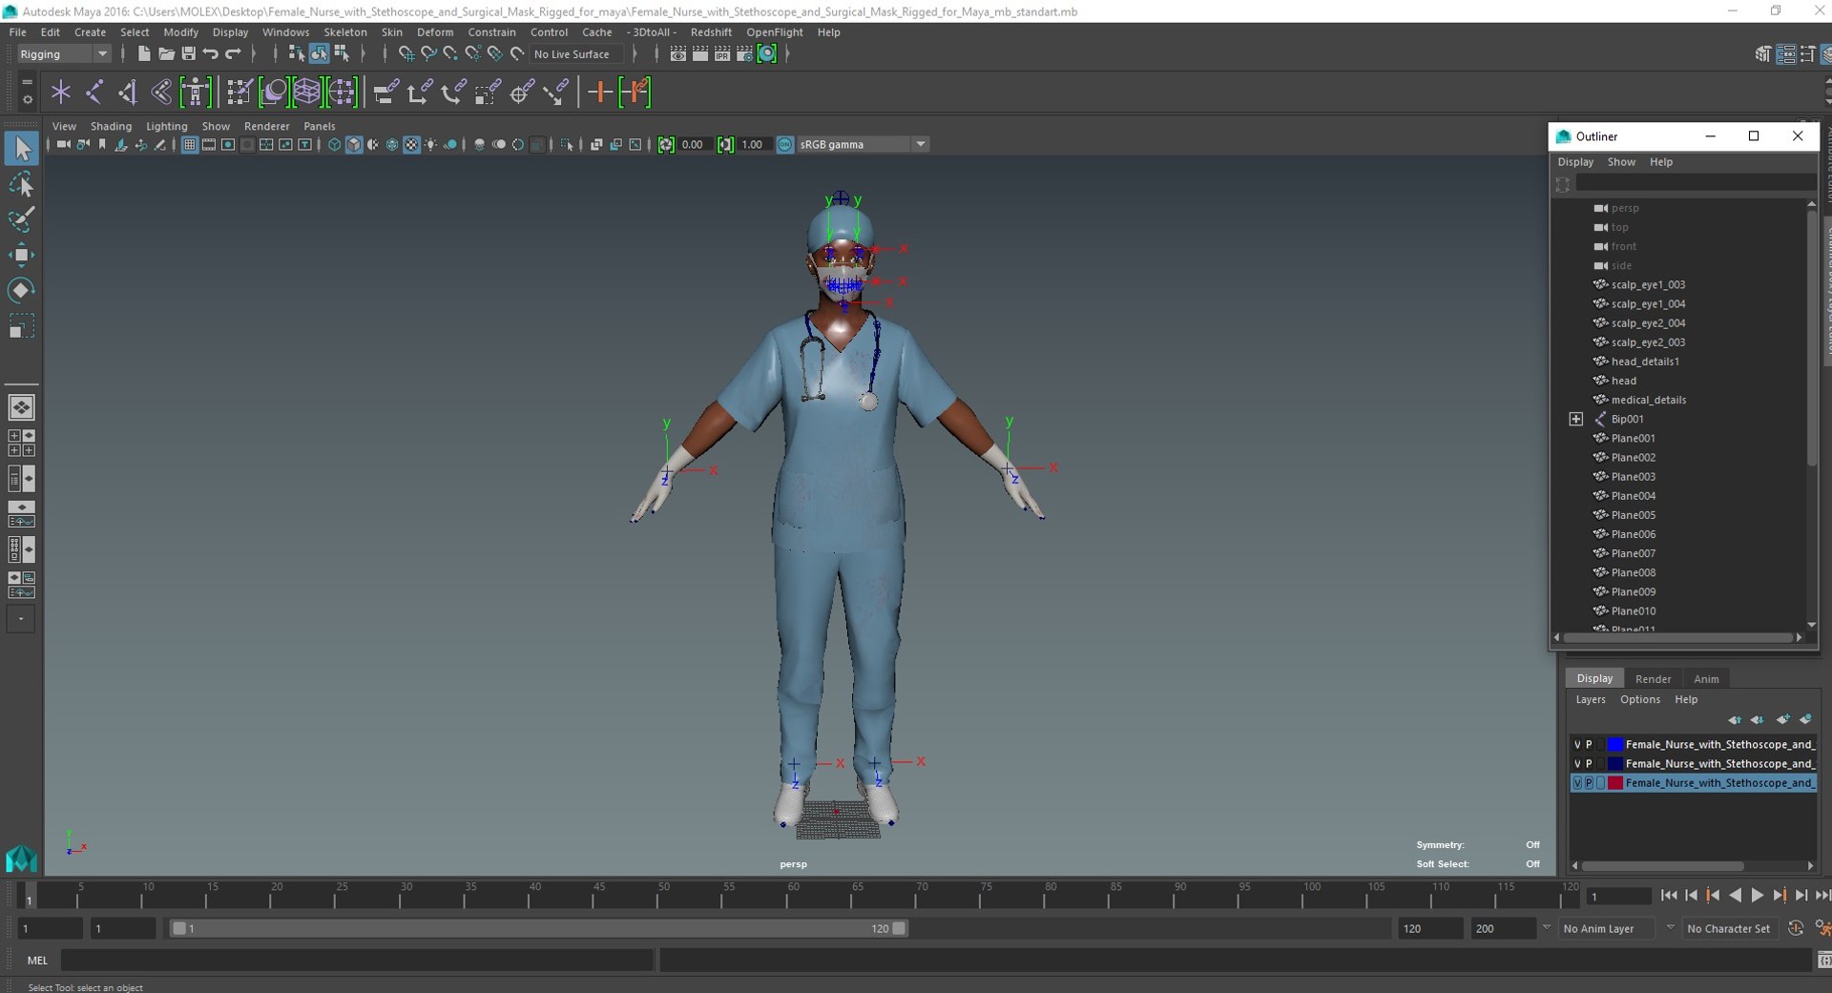Select head_details1 in the Outliner
This screenshot has height=993, width=1832.
[x=1645, y=362]
